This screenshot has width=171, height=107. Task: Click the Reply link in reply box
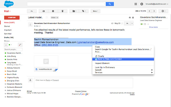pyautogui.click(x=48, y=80)
